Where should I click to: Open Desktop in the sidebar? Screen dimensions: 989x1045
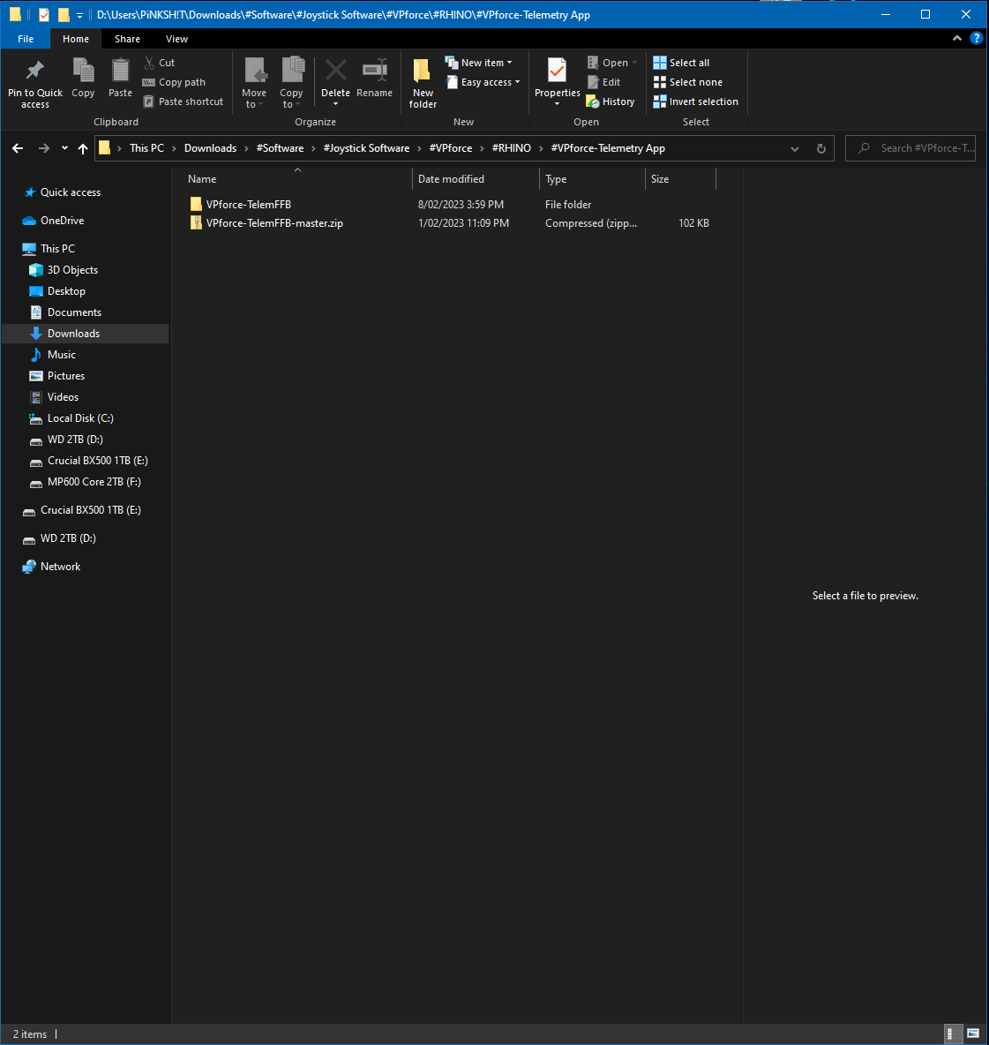click(x=66, y=291)
